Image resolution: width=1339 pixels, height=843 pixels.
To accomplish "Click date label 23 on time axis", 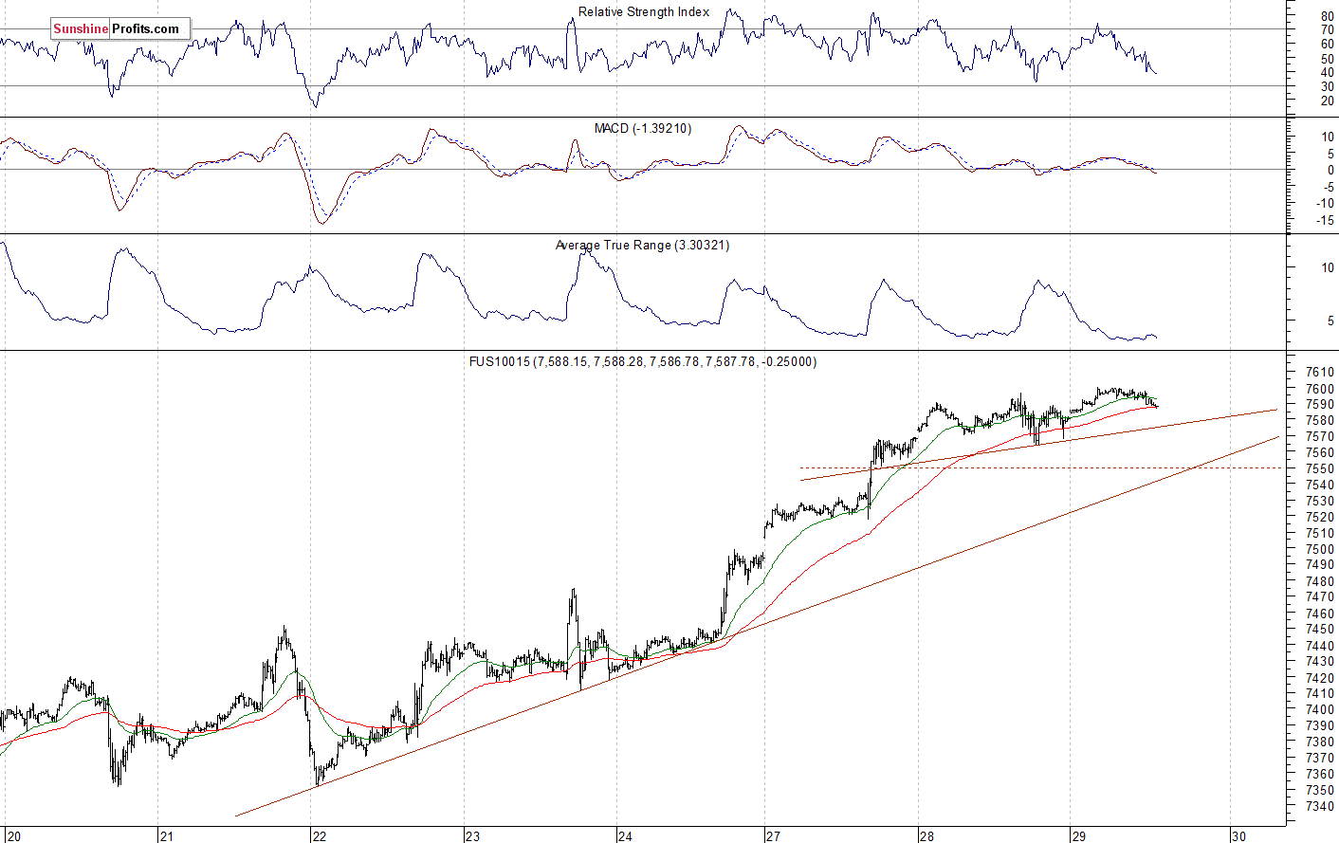I will pyautogui.click(x=472, y=835).
